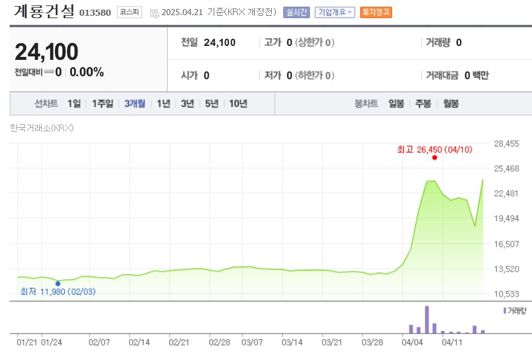Select the 1주일 line chart tab

point(102,103)
